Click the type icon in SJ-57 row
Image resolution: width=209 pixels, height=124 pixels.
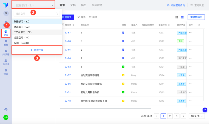pyautogui.click(x=123, y=75)
